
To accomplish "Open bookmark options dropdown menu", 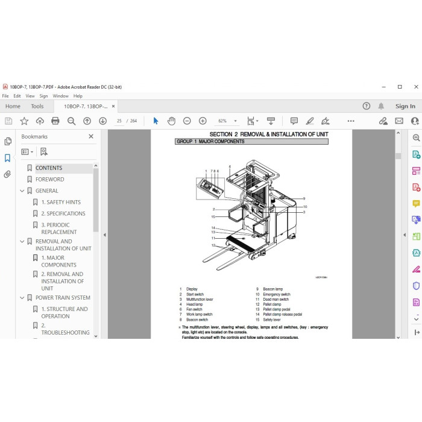I will [27, 152].
